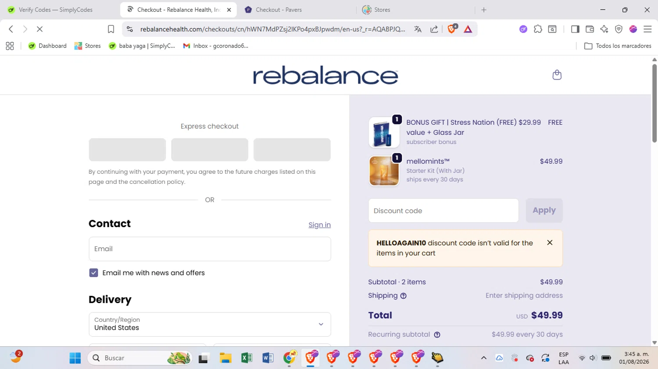Image resolution: width=658 pixels, height=369 pixels.
Task: Click the $49.99 total amount
Action: 547,316
